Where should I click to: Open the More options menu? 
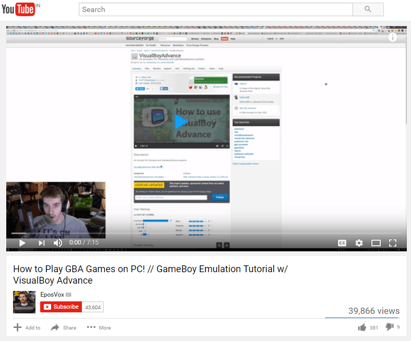click(99, 327)
